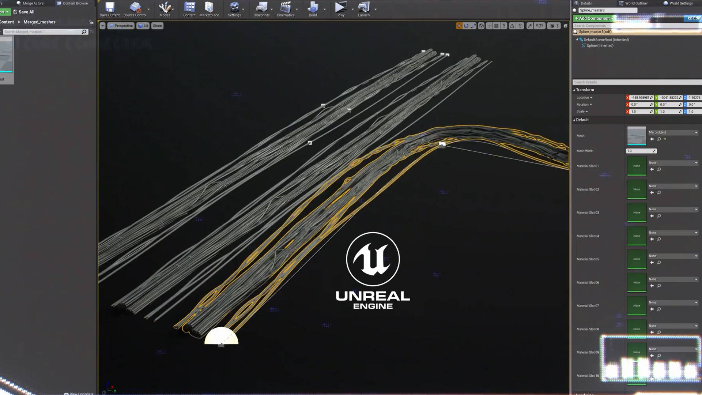Collapse the Default section
Image resolution: width=702 pixels, height=395 pixels.
[574, 120]
